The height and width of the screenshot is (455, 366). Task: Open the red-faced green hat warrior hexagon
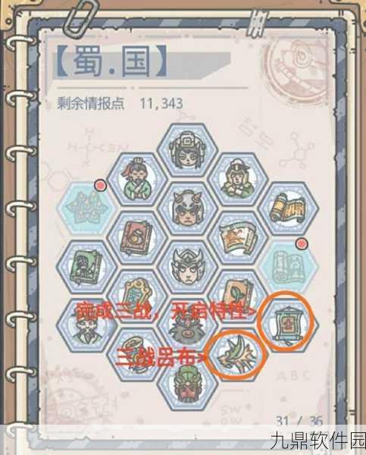188,384
